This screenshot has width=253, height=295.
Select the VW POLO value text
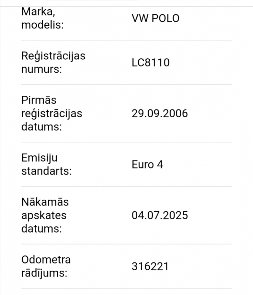[156, 18]
